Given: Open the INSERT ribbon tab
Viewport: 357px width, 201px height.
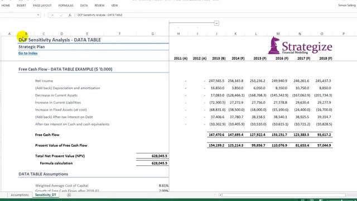Looking at the screenshot, I should [x=21, y=5].
